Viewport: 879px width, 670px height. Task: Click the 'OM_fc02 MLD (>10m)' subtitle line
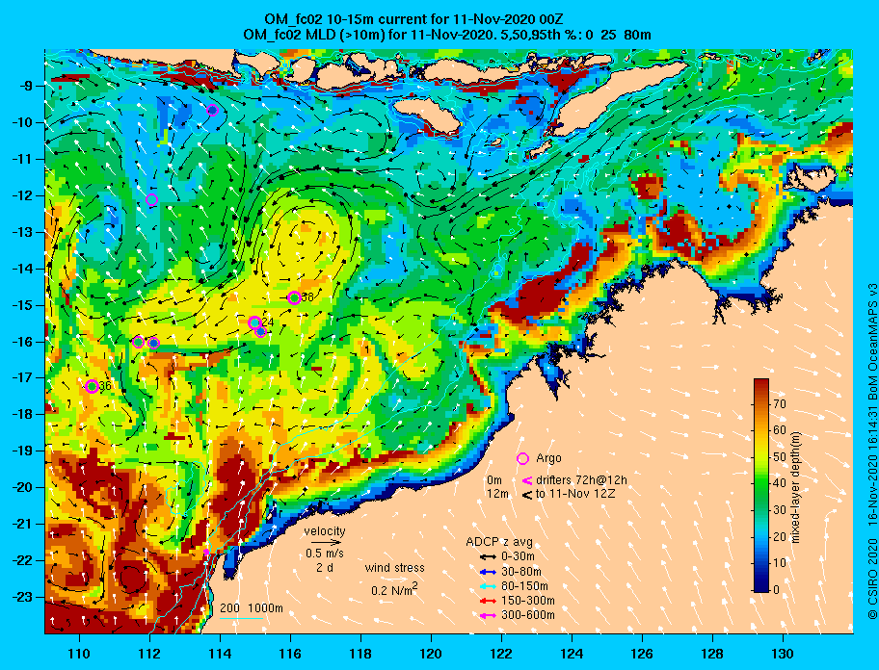[x=447, y=35]
